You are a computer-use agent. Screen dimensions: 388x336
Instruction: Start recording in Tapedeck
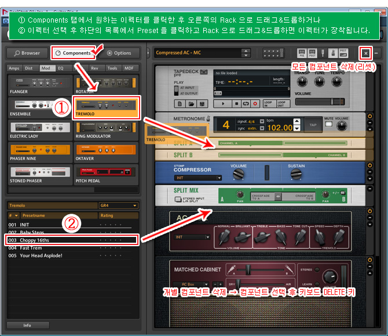tap(255, 104)
